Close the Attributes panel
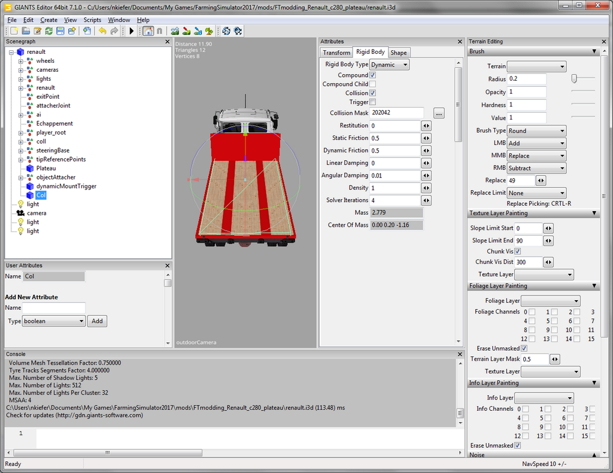613x473 pixels. pyautogui.click(x=460, y=41)
